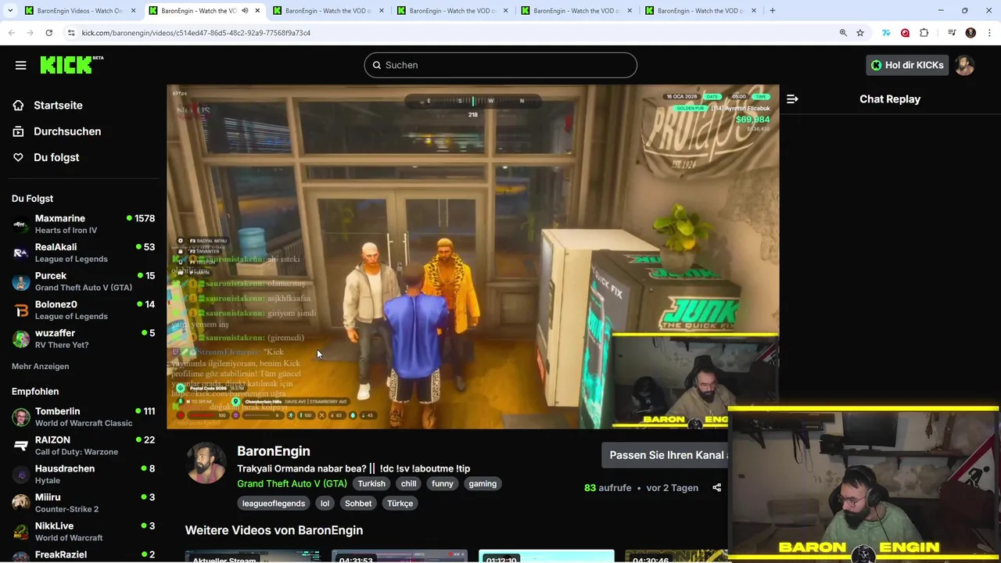Open Miiiru recommended channel
The height and width of the screenshot is (563, 1001).
[83, 503]
